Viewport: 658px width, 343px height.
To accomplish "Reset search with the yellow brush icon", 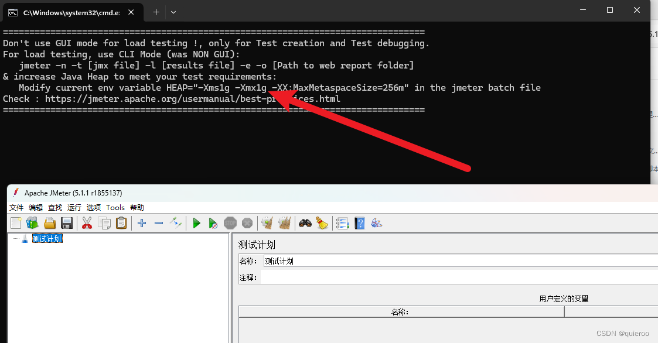I will 322,223.
